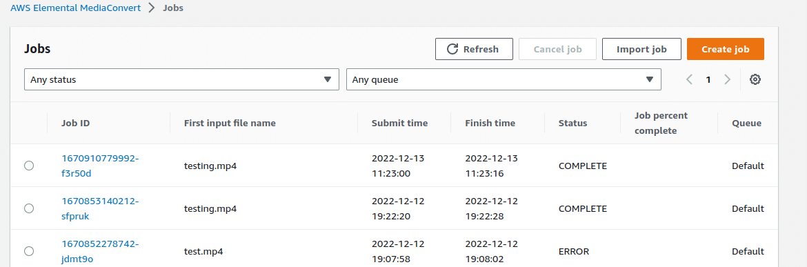
Task: Refresh the jobs list
Action: coord(474,50)
